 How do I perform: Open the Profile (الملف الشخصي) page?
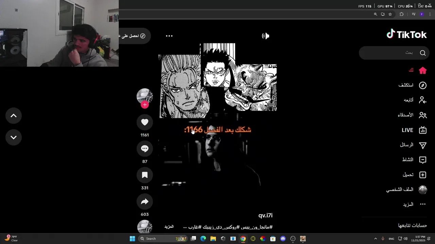click(x=406, y=190)
